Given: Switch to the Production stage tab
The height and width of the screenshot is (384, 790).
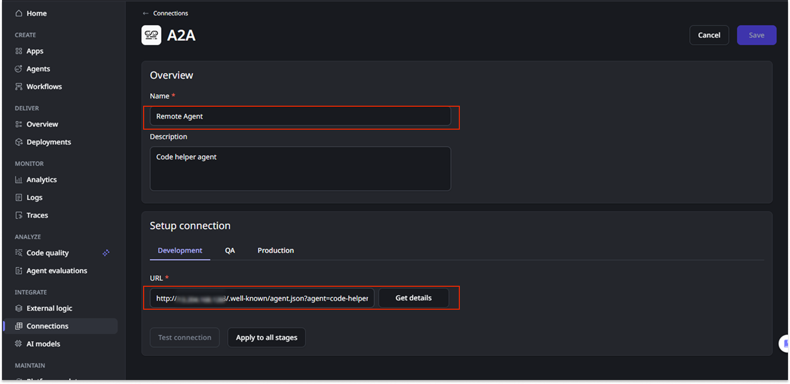Looking at the screenshot, I should point(276,250).
